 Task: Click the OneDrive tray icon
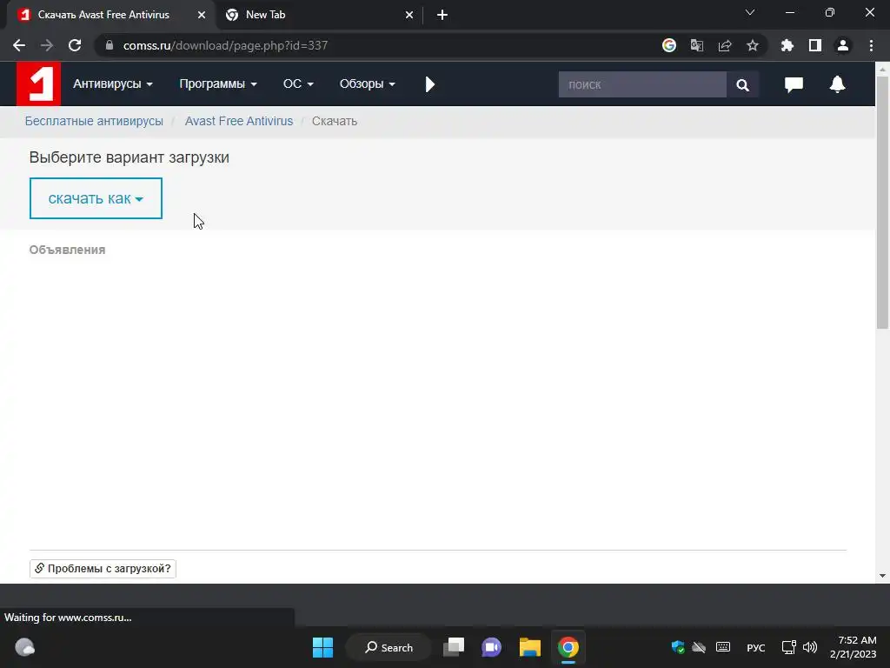pyautogui.click(x=699, y=647)
